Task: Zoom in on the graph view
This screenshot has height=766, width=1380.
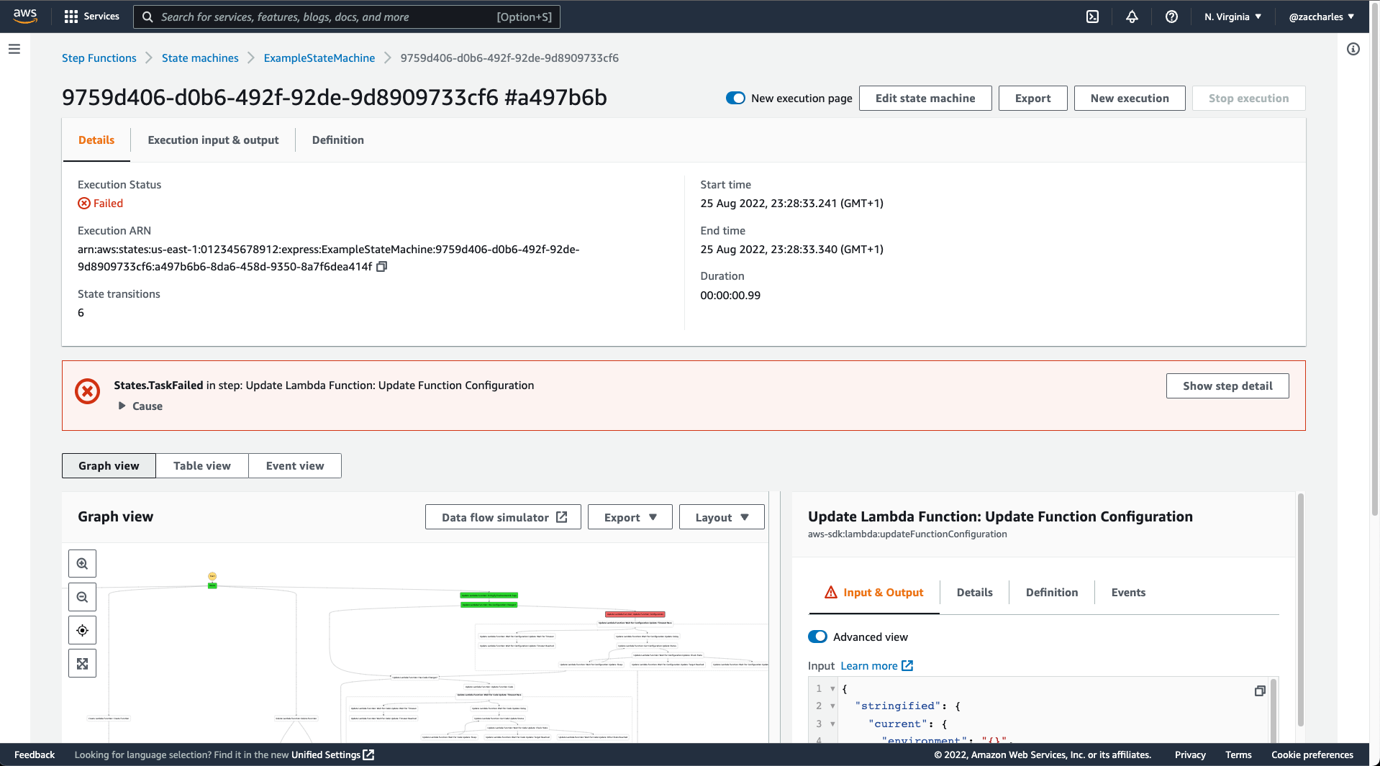Action: coord(82,564)
